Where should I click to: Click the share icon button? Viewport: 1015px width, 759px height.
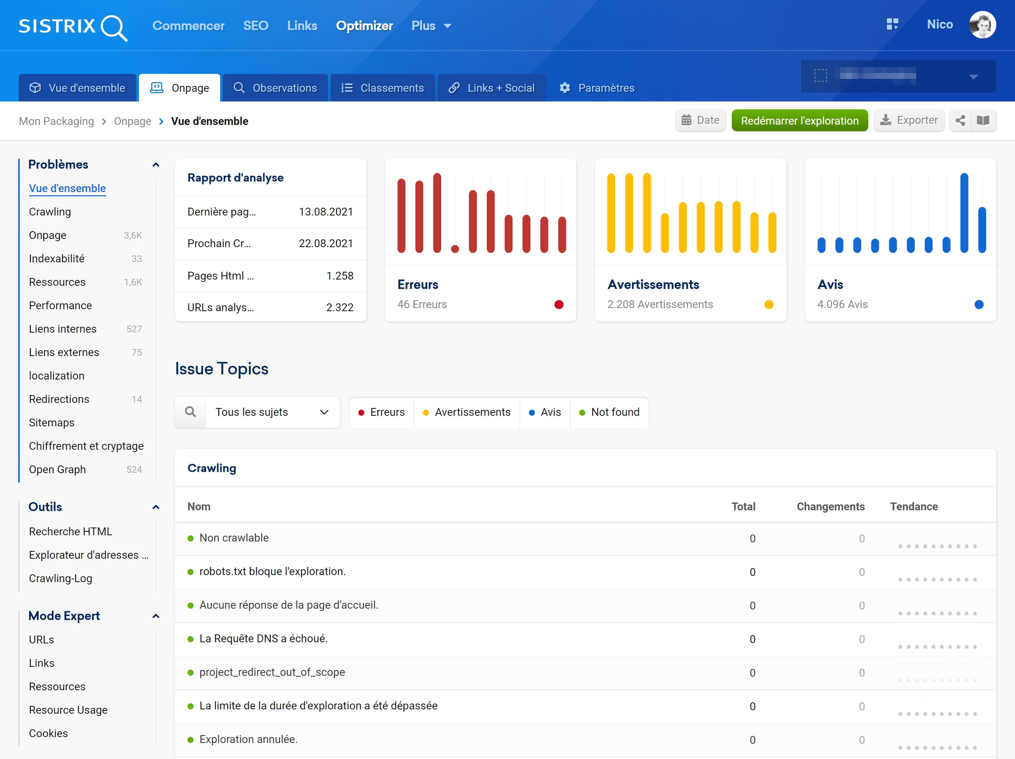click(960, 120)
